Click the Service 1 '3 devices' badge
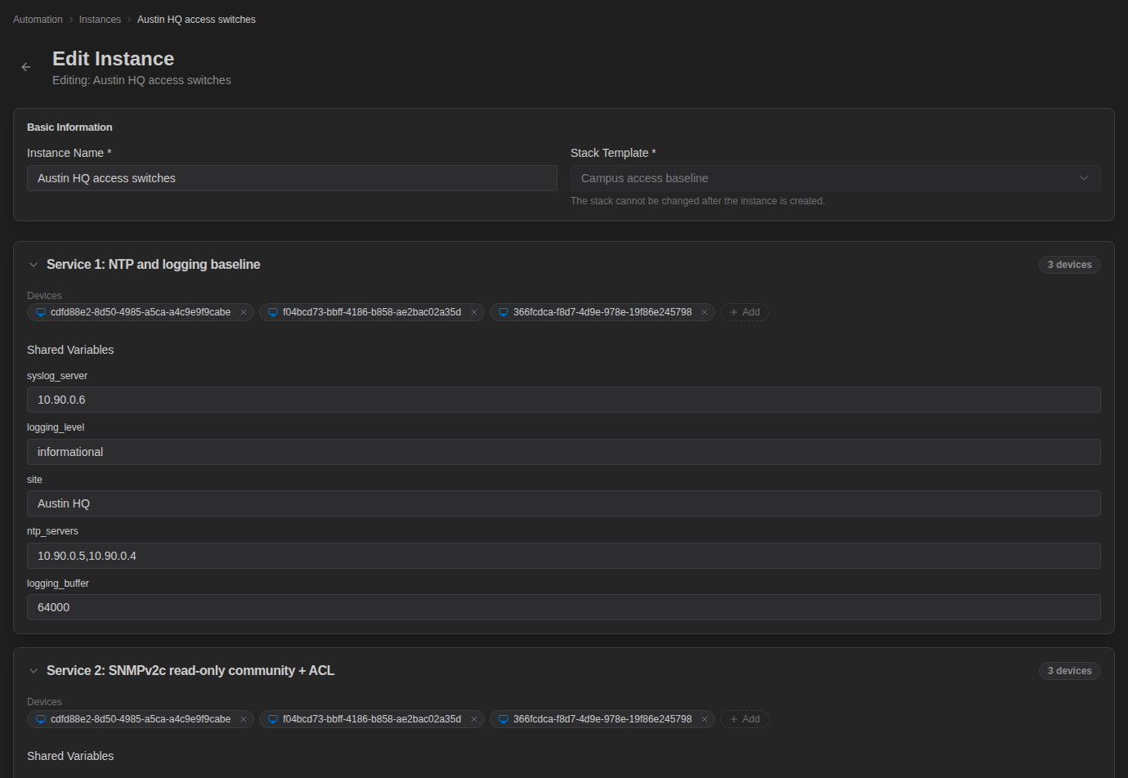Viewport: 1128px width, 778px height. (1069, 265)
